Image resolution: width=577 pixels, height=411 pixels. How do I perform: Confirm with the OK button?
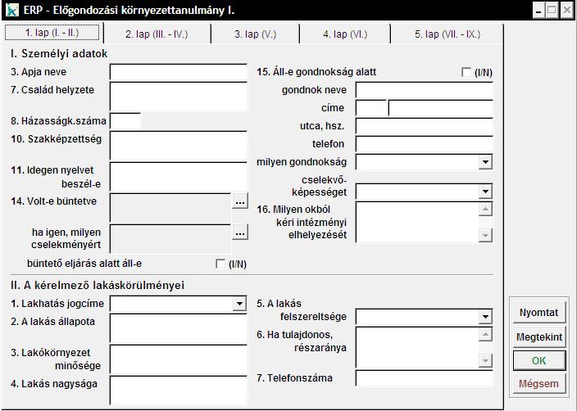(x=538, y=360)
